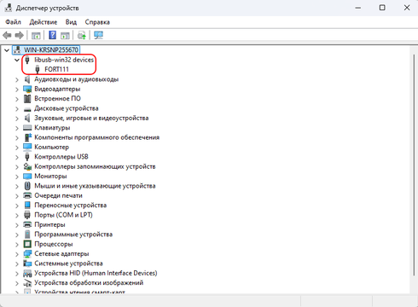The image size is (418, 307).
Task: Open the Действие menu
Action: 44,22
